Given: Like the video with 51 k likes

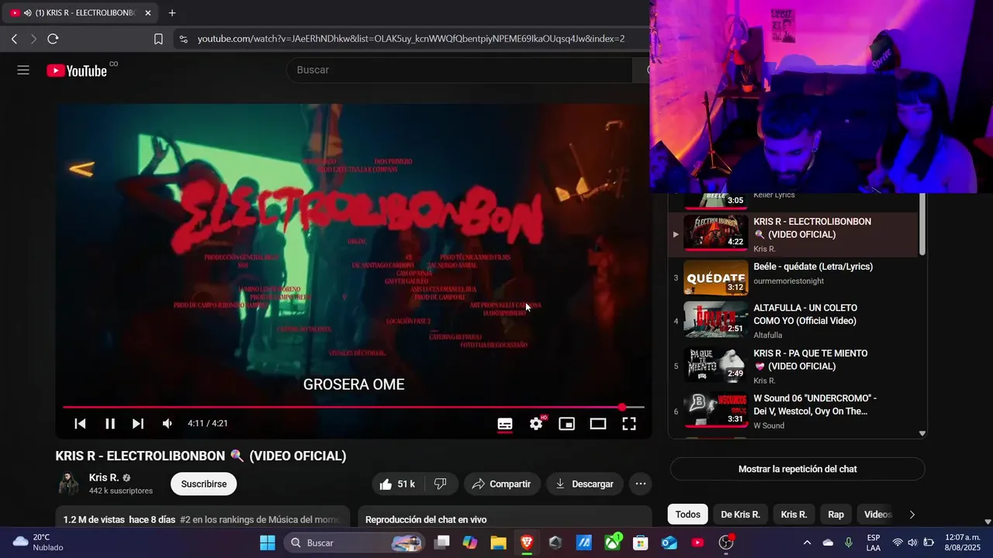Looking at the screenshot, I should 397,484.
